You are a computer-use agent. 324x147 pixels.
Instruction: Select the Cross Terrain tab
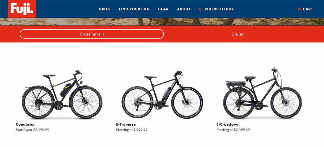point(92,34)
